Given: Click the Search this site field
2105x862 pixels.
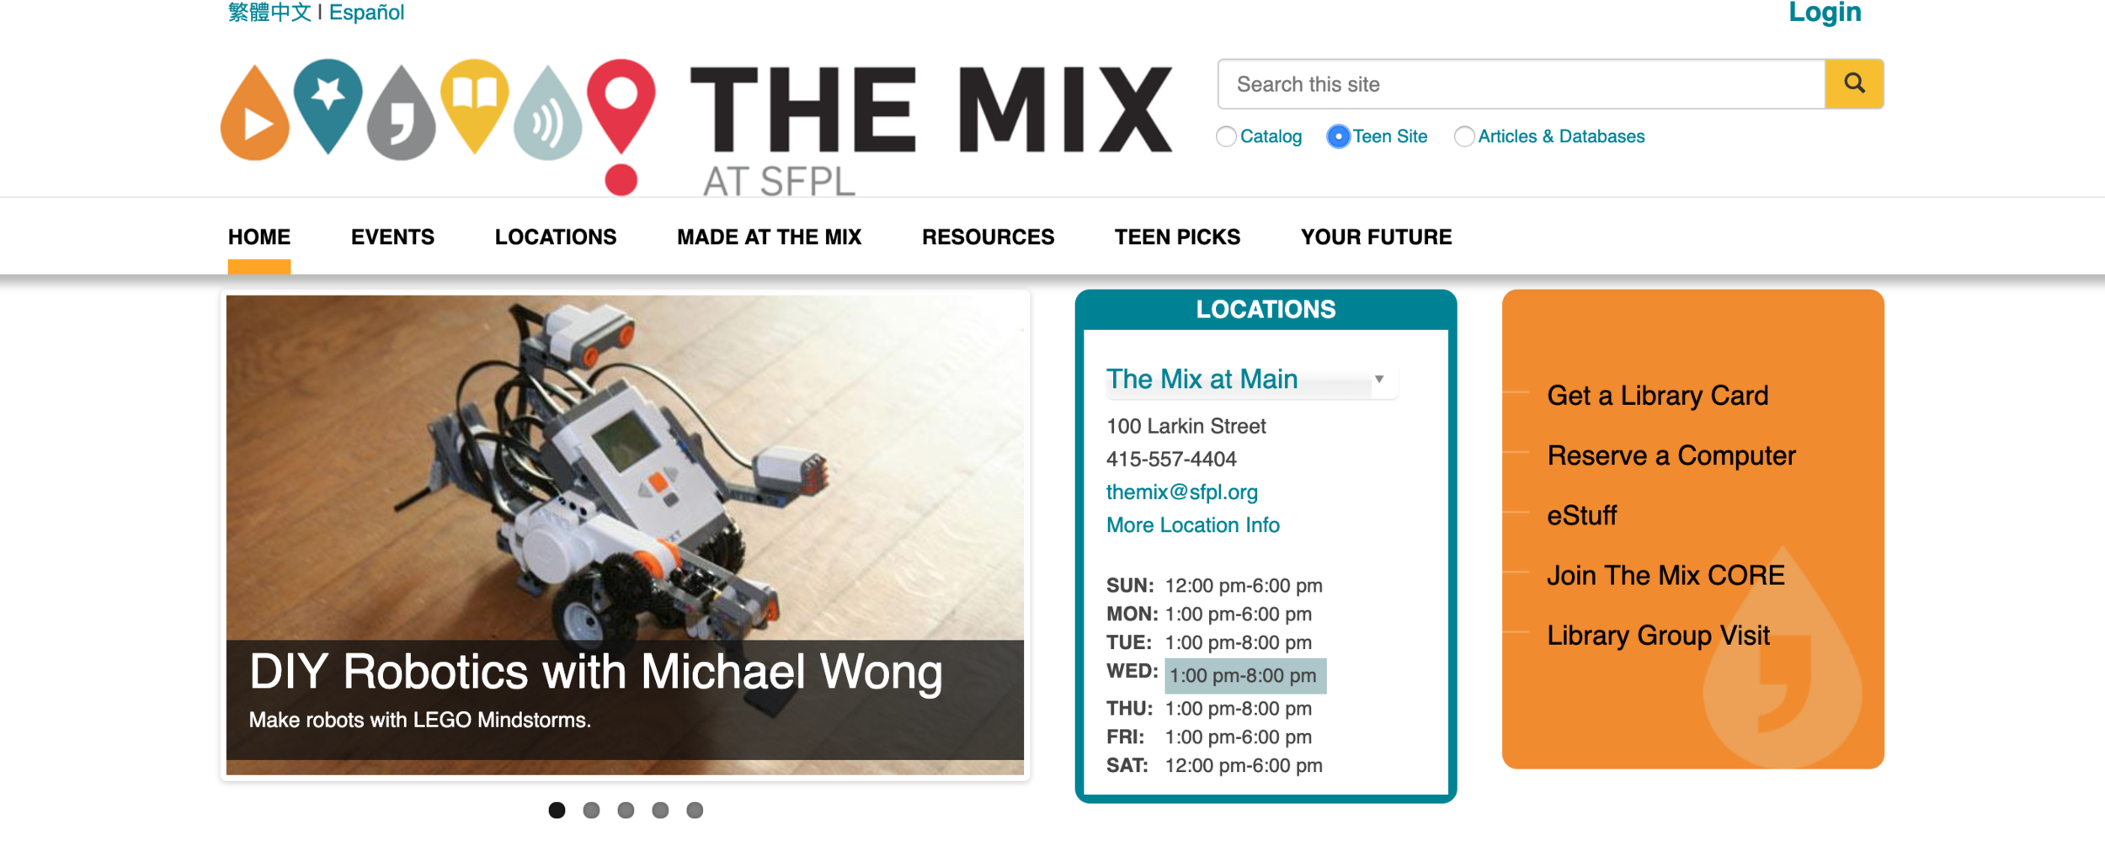Looking at the screenshot, I should tap(1521, 83).
